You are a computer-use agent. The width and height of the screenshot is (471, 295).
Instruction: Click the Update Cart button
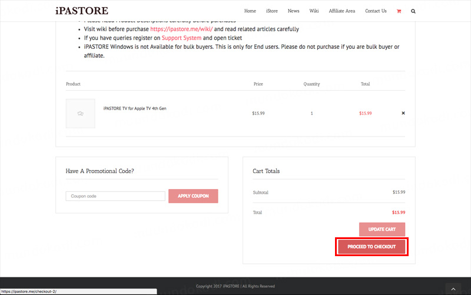pyautogui.click(x=382, y=229)
